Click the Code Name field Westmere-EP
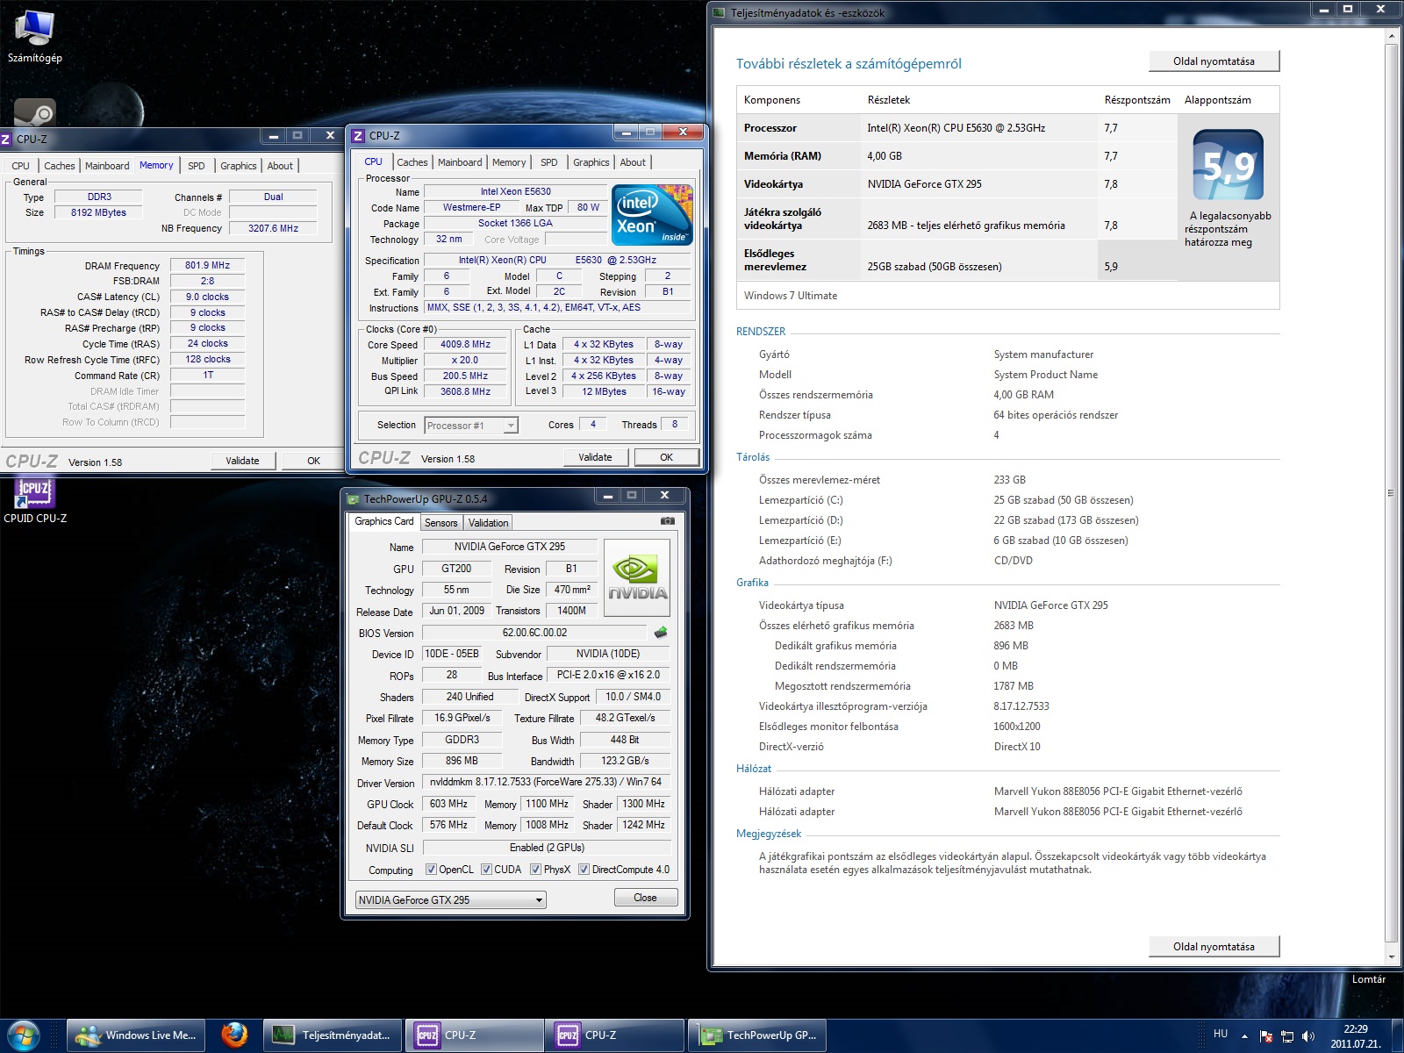Image resolution: width=1404 pixels, height=1053 pixels. 471,208
